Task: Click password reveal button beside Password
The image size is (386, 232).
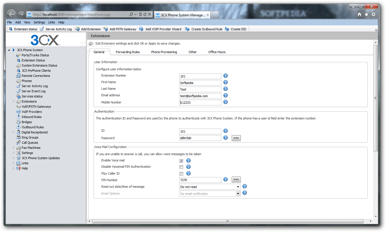Action: [236, 138]
